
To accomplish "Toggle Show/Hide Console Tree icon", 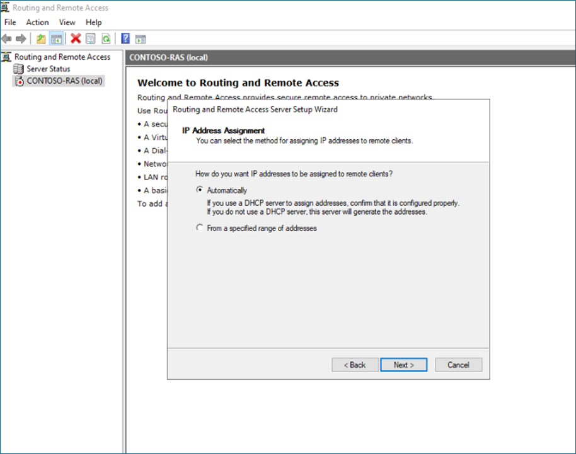I will point(57,38).
